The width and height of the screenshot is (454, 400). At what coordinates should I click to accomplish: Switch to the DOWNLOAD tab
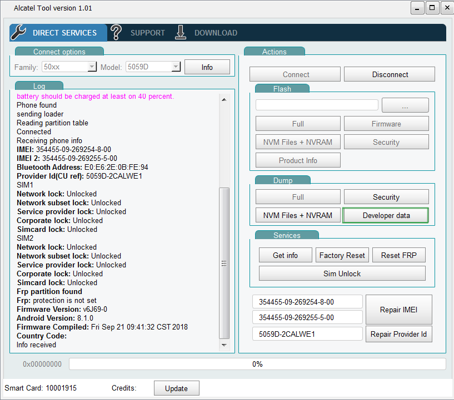click(216, 33)
